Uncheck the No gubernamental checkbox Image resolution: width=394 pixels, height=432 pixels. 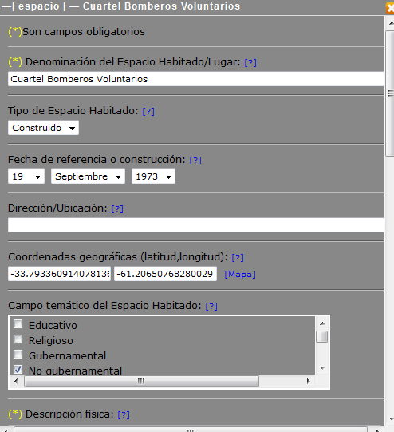pyautogui.click(x=18, y=369)
